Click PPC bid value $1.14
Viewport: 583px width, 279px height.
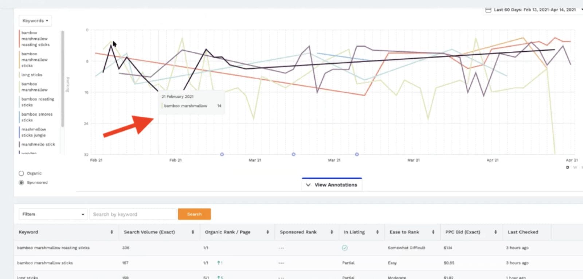click(x=448, y=248)
